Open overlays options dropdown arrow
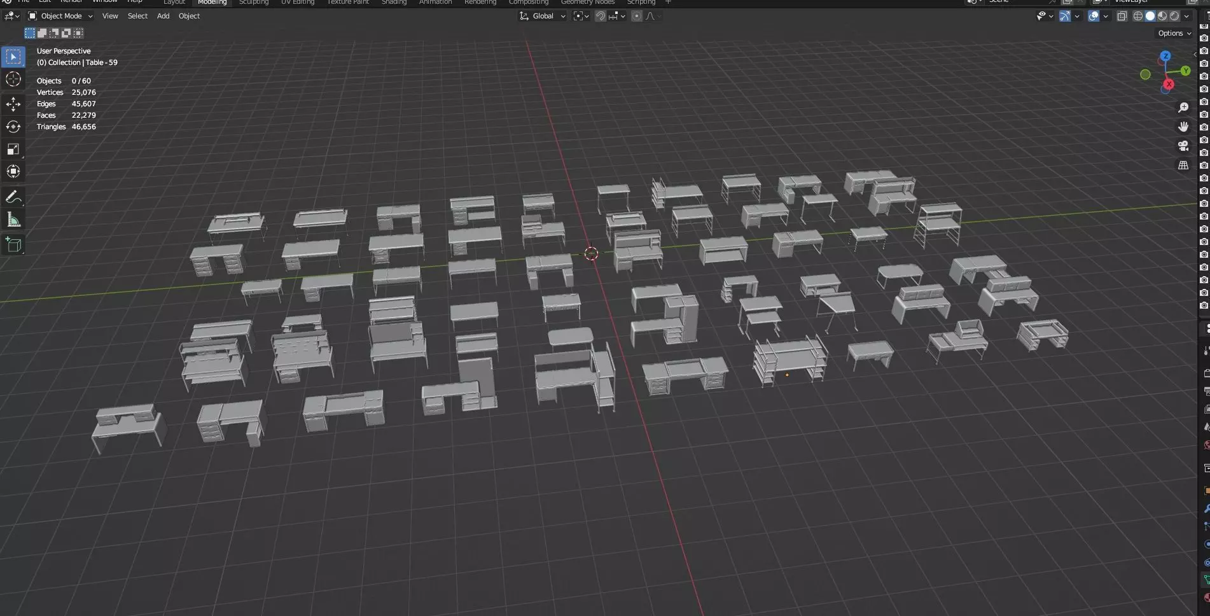Image resolution: width=1210 pixels, height=616 pixels. tap(1106, 16)
